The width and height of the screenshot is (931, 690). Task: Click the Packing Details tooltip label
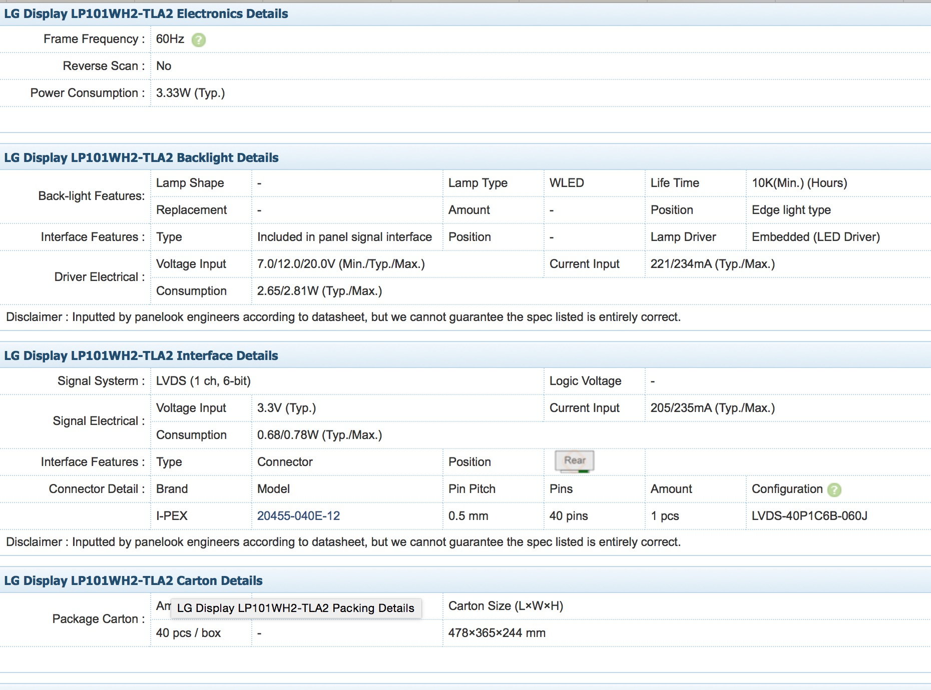coord(296,608)
